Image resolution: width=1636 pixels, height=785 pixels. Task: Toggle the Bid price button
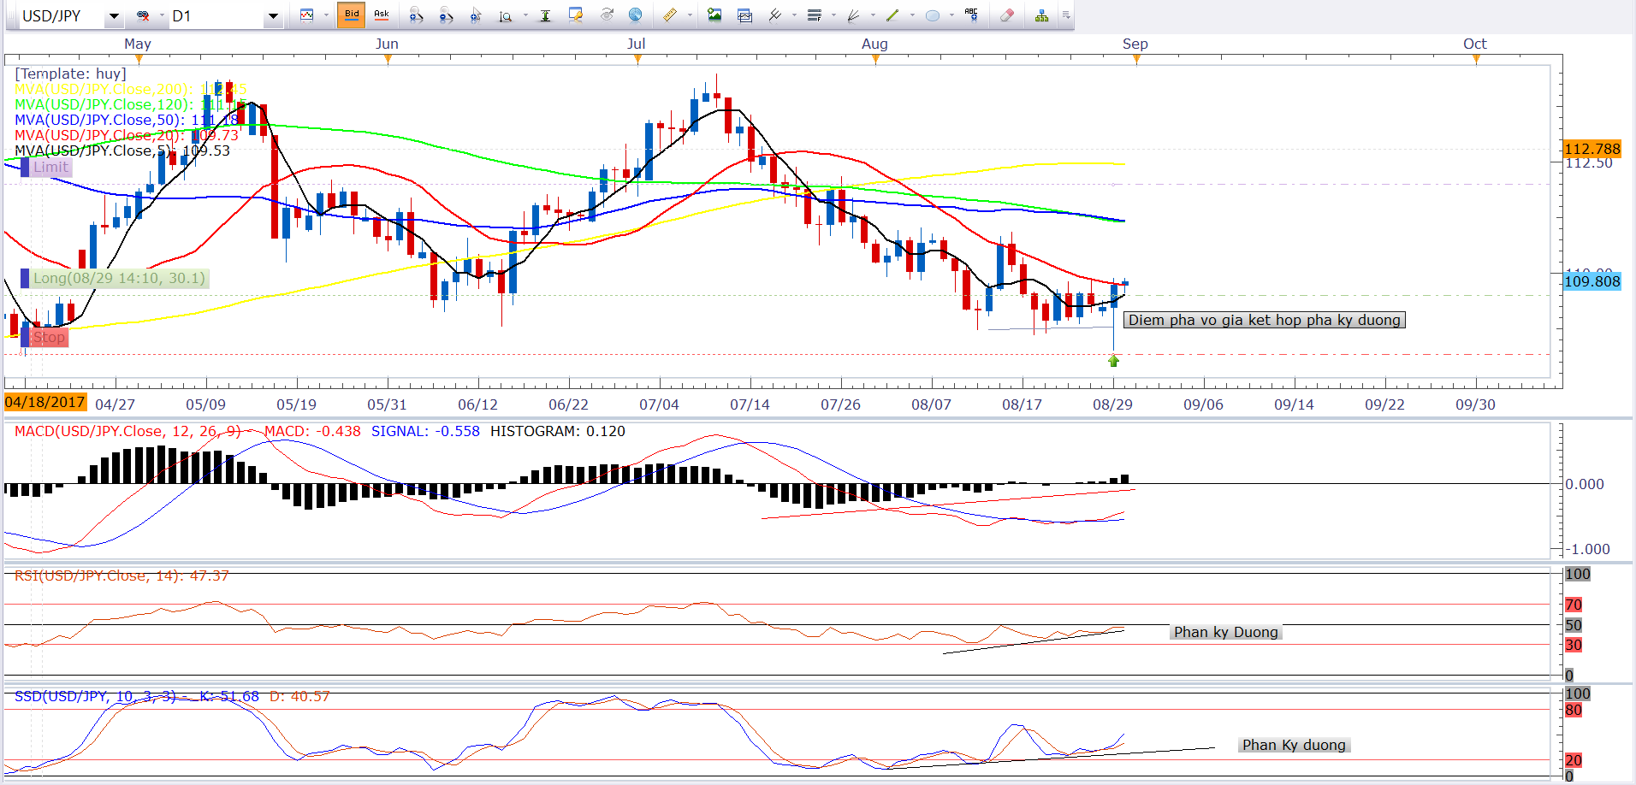(351, 15)
